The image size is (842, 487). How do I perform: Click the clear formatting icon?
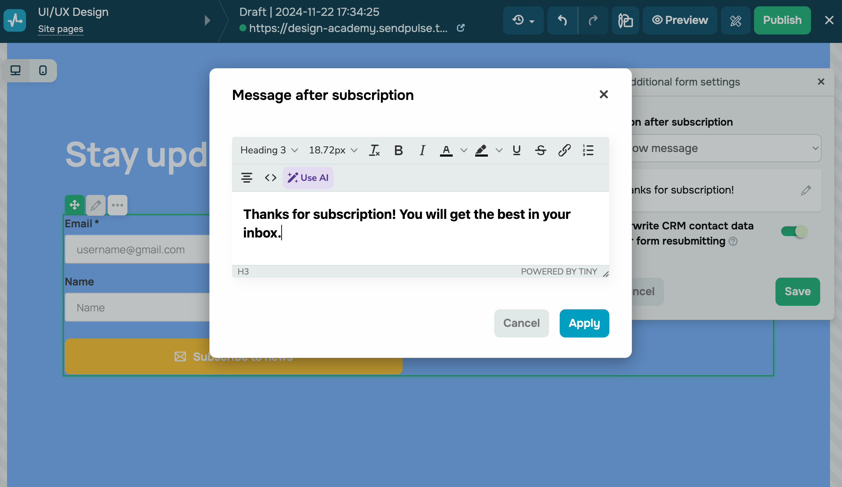(374, 150)
